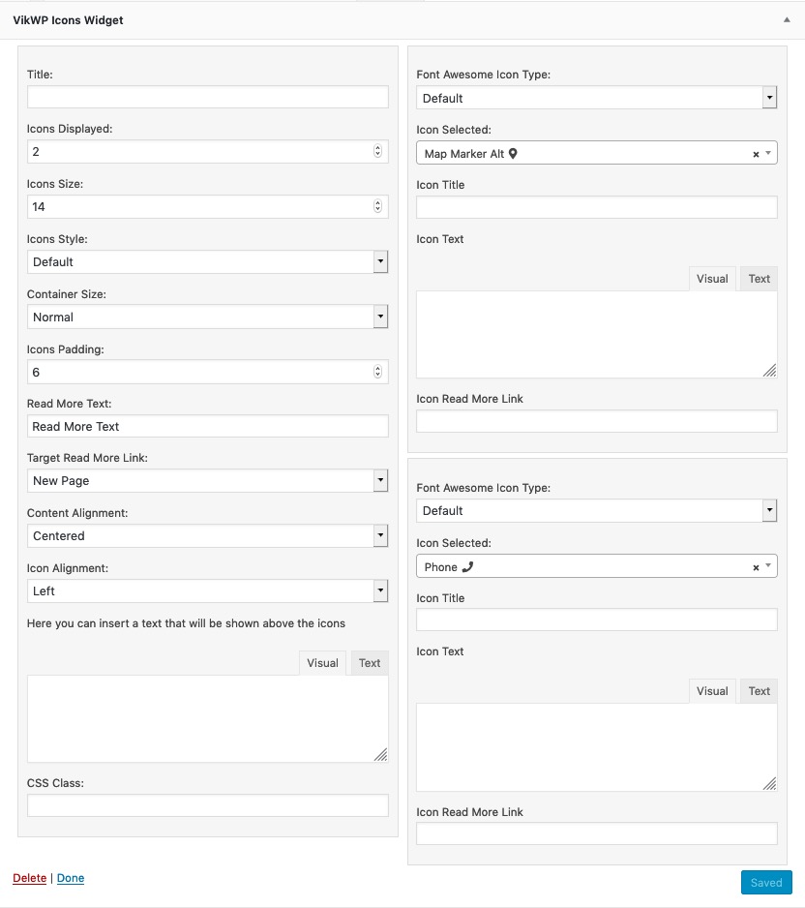Open the Content Alignment dropdown
Viewport: 805px width, 908px height.
(381, 535)
